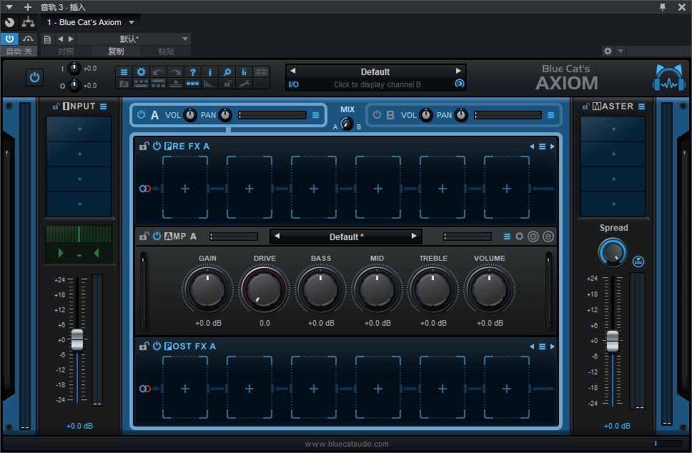The image size is (692, 453).
Task: Click the Blue Cat headphone logo
Action: coord(669,78)
